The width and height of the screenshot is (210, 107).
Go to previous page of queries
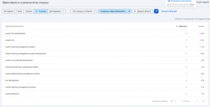197,101
